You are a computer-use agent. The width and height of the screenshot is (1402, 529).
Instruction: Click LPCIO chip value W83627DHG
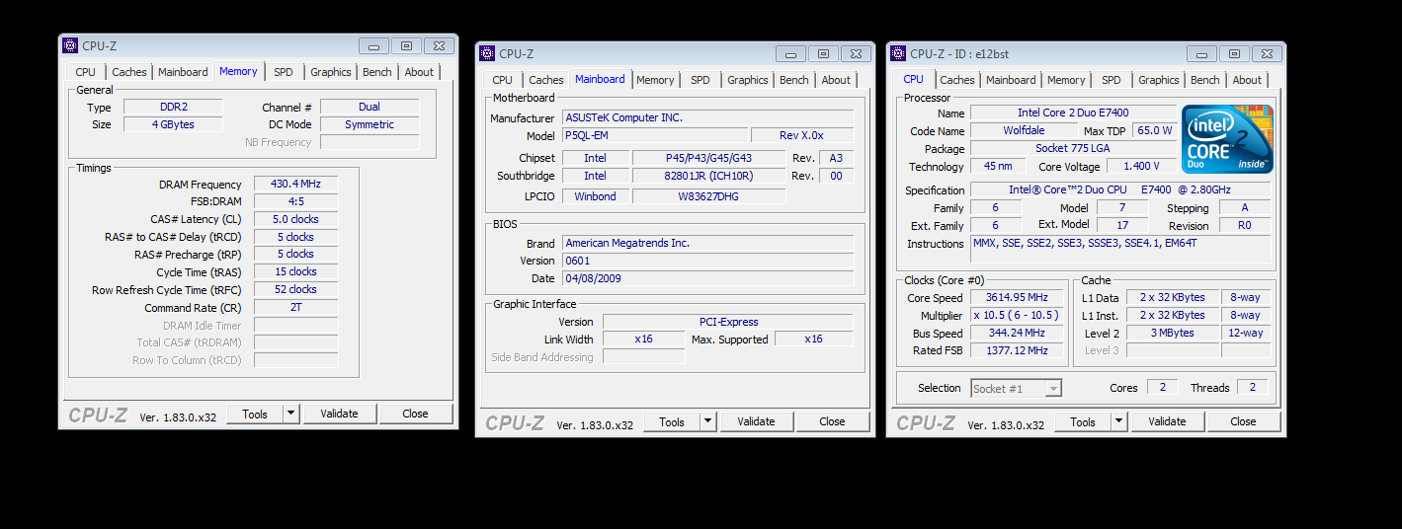click(708, 195)
